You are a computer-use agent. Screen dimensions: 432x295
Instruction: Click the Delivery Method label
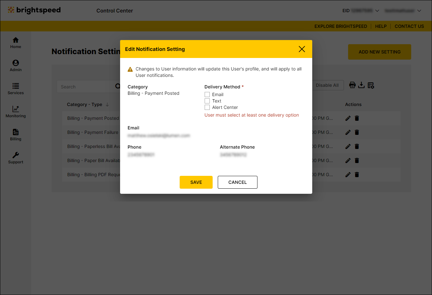[x=222, y=87]
